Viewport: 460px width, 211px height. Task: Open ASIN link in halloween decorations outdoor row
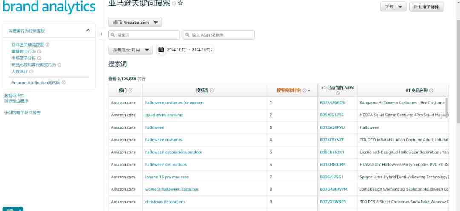click(332, 152)
